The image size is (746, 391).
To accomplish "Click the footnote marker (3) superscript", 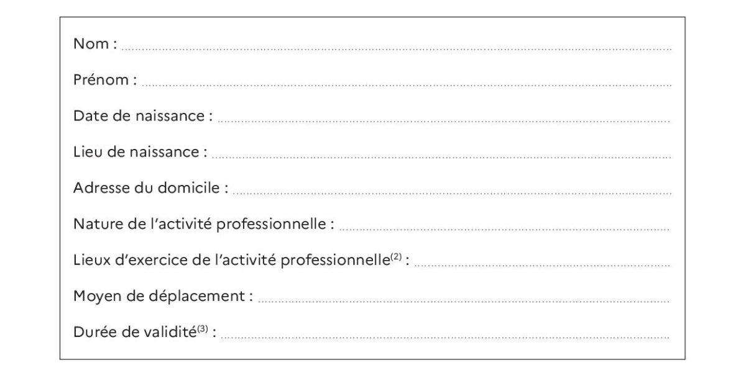I will tap(203, 329).
